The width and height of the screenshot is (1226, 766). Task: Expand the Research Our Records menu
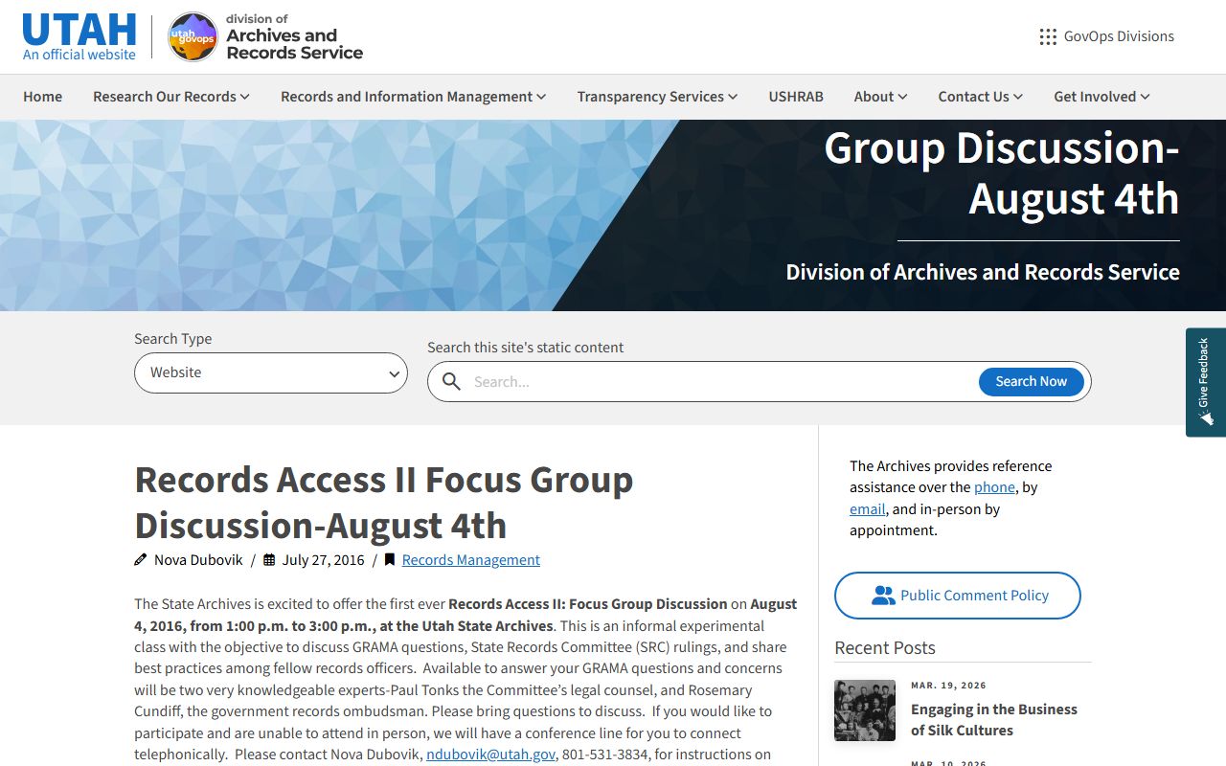[170, 97]
